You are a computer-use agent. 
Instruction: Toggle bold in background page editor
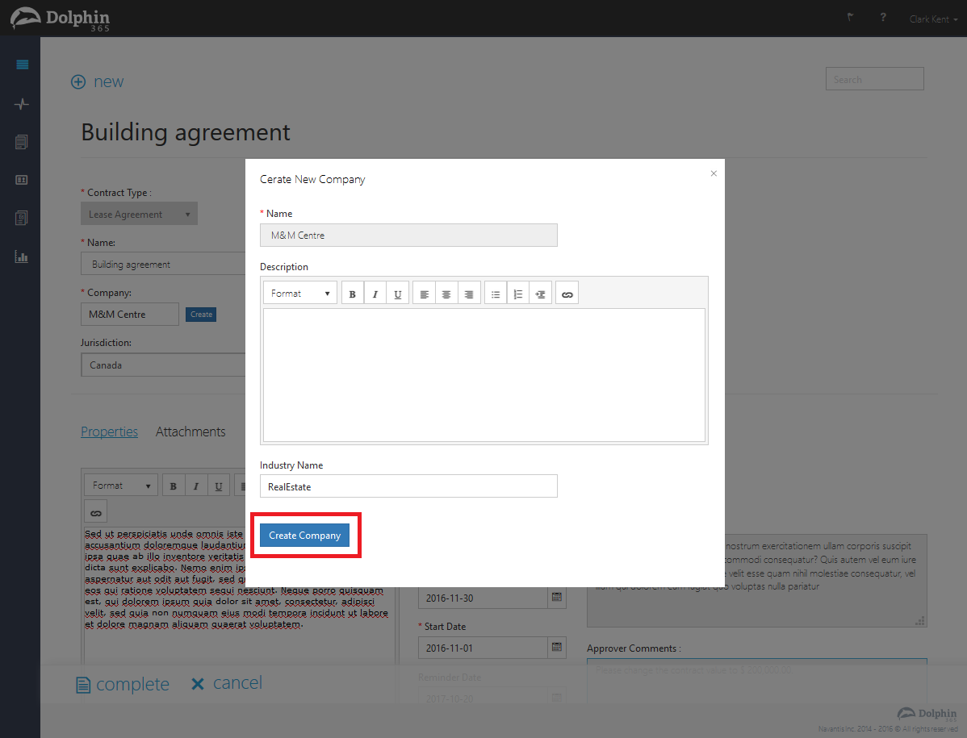point(174,486)
